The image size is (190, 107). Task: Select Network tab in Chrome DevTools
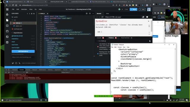coord(34,70)
